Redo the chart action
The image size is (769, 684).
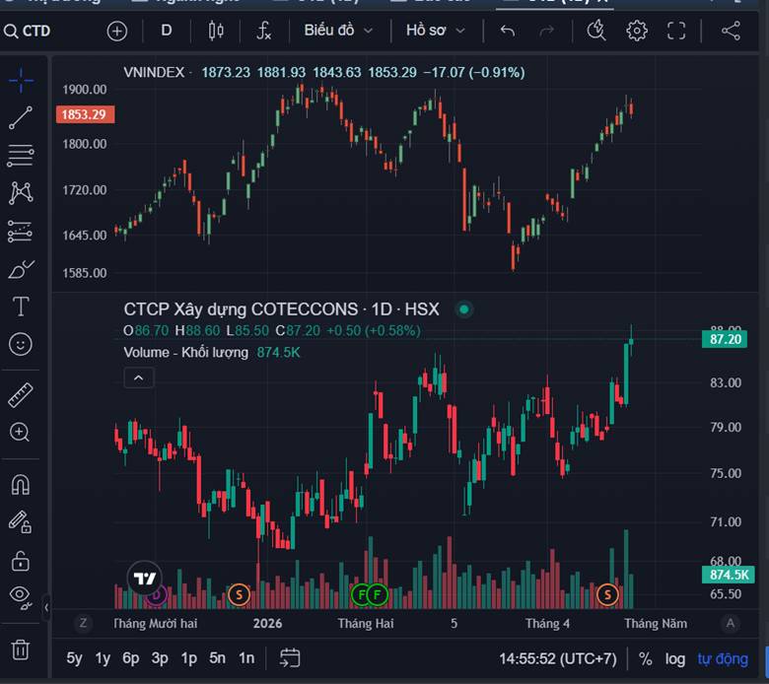point(546,31)
